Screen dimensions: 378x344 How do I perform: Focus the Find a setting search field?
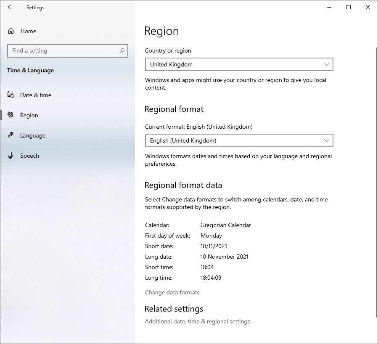click(63, 51)
